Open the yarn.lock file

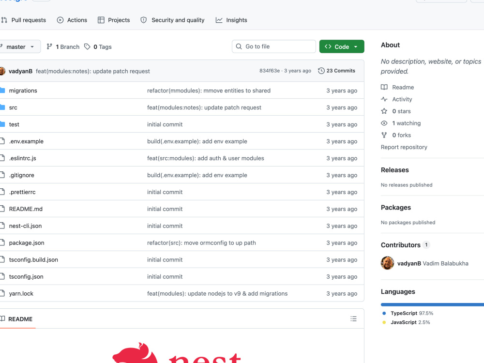pyautogui.click(x=21, y=294)
